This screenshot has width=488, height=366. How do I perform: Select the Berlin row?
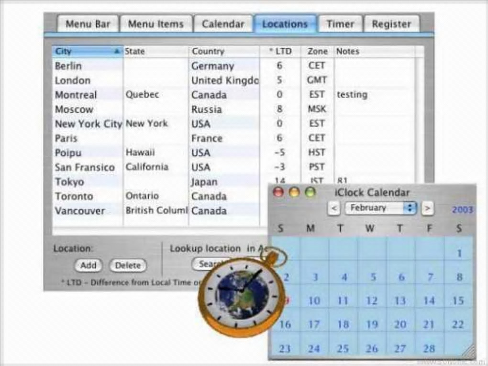pyautogui.click(x=233, y=66)
